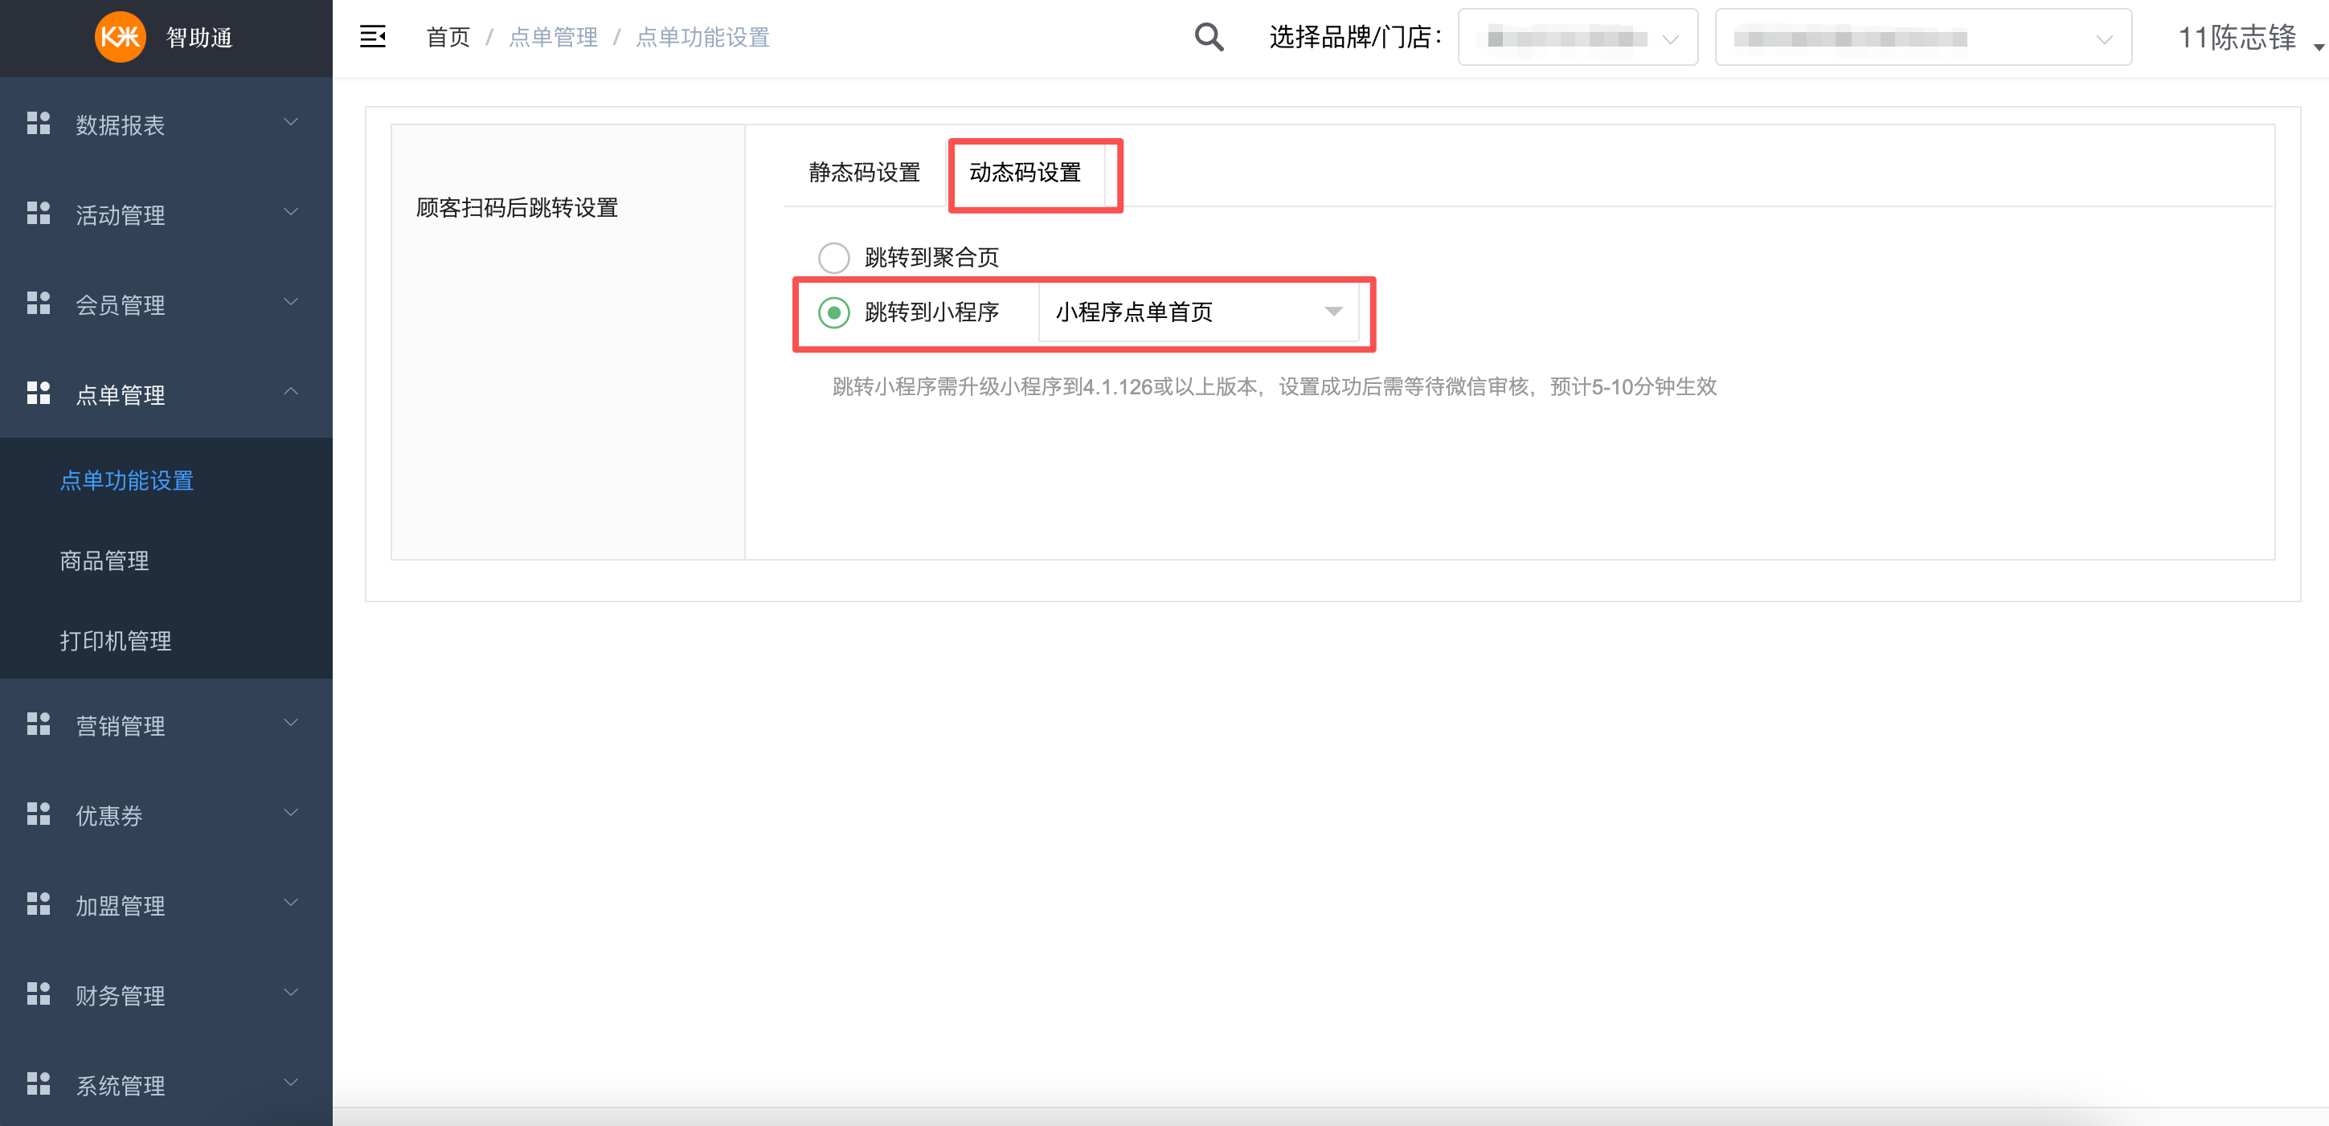
Task: Expand the 会员管理 chevron
Action: coord(291,302)
